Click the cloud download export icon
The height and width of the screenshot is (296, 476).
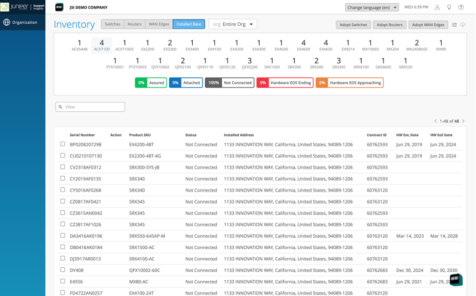click(463, 25)
